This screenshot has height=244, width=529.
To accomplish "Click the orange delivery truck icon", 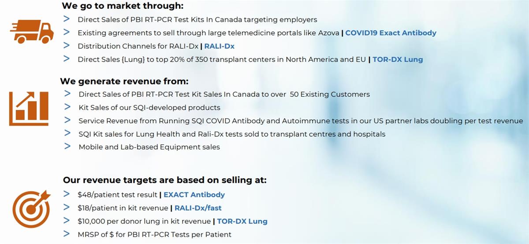I will [32, 32].
